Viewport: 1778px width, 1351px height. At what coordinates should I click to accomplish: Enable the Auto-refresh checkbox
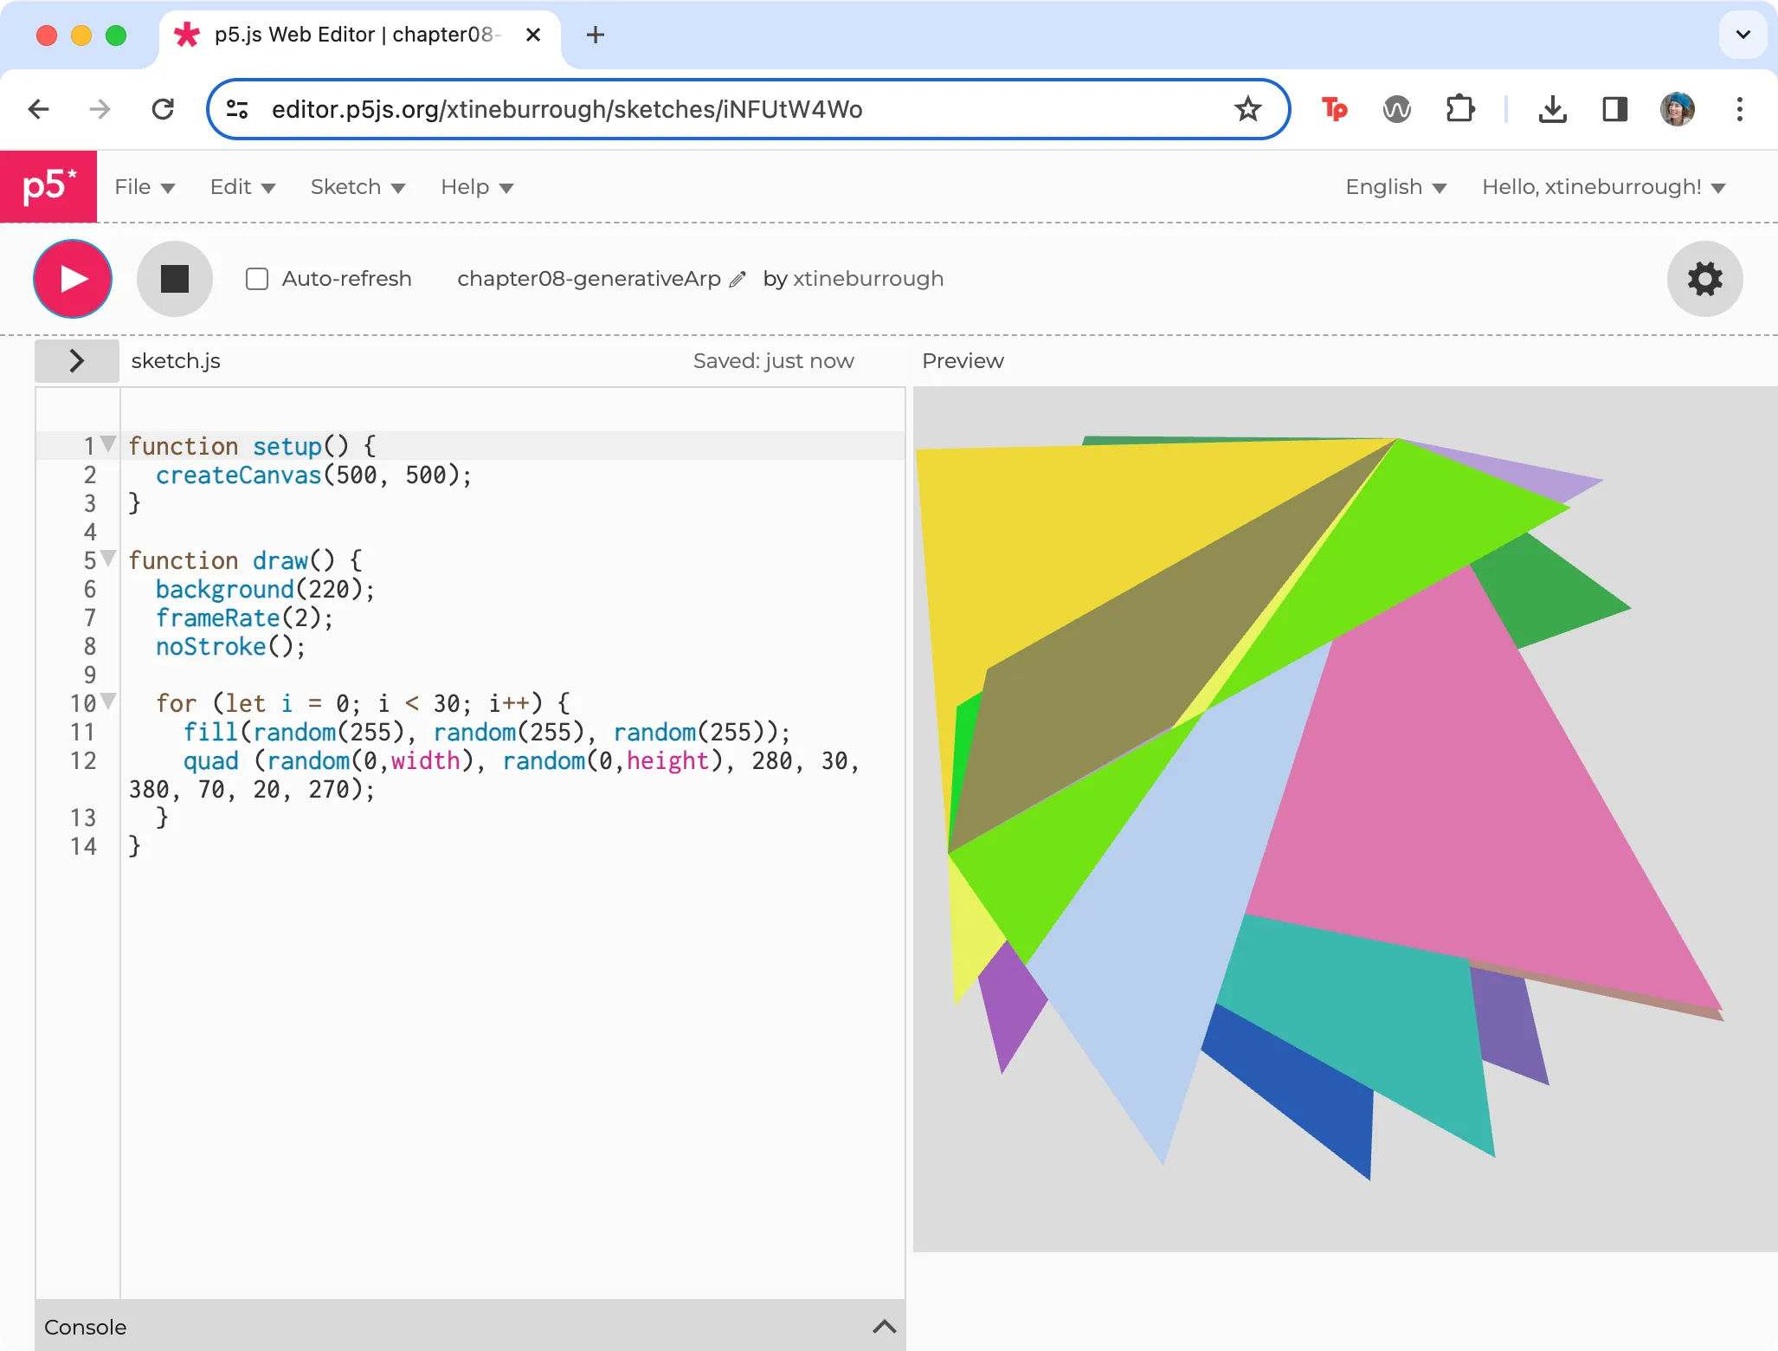point(256,279)
